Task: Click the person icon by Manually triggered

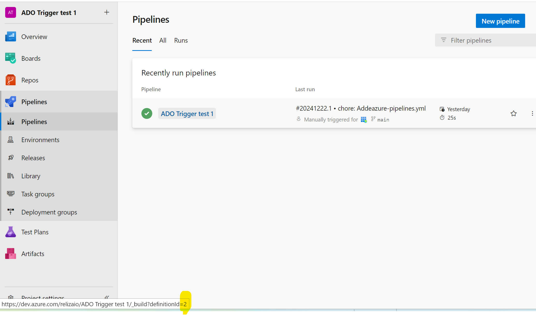Action: pyautogui.click(x=299, y=119)
